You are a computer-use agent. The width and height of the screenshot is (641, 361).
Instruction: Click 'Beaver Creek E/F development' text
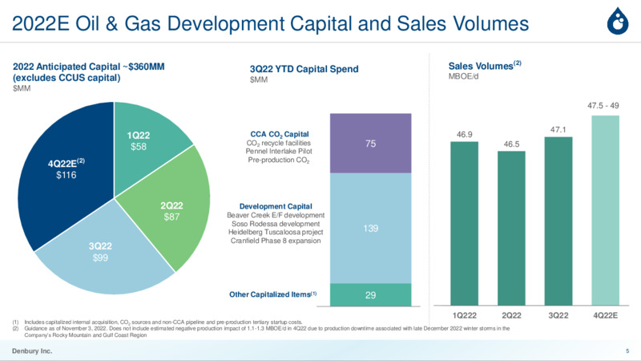coord(276,215)
